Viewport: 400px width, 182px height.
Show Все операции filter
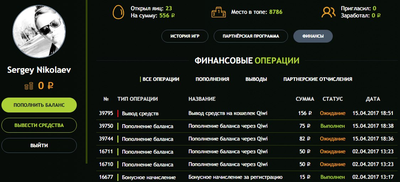click(x=161, y=79)
